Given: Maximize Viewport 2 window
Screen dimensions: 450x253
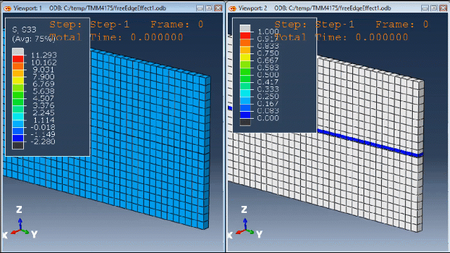Looking at the screenshot, I should coord(435,8).
